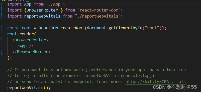Viewport: 201px width, 92px height.
Task: Click the import keyword on the BrowserRouter line
Action: pyautogui.click(x=15, y=10)
